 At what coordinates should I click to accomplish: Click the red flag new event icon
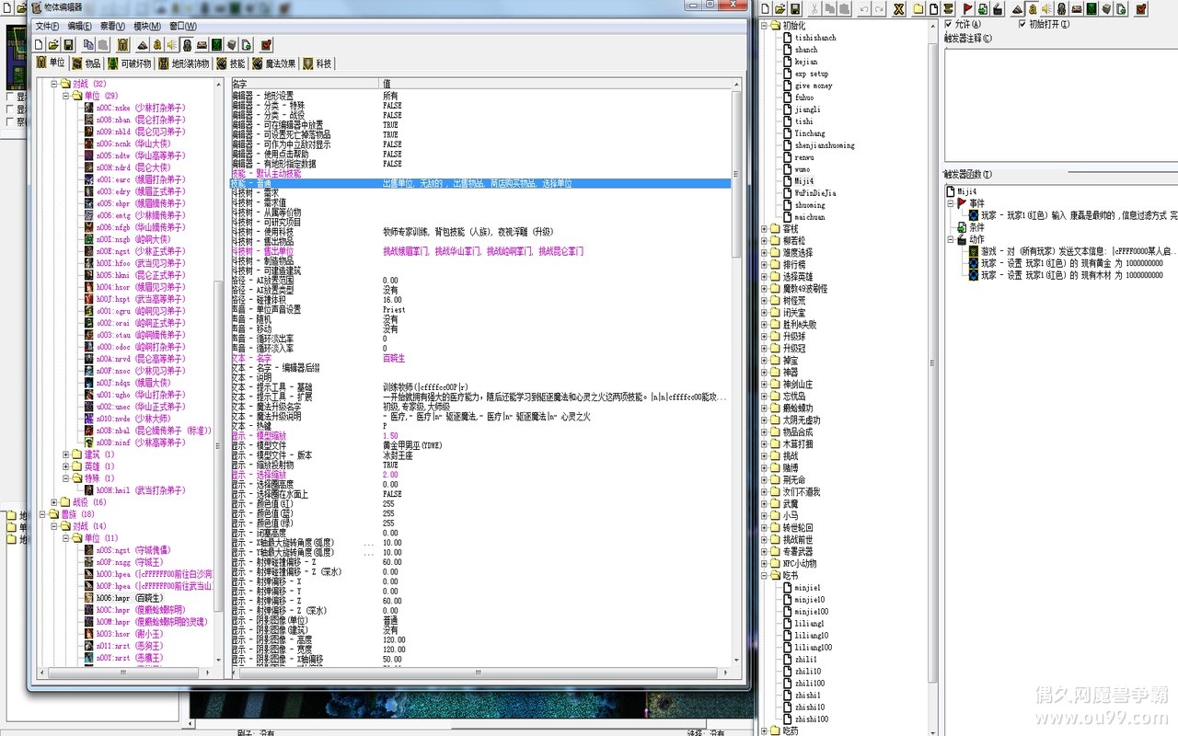[968, 9]
